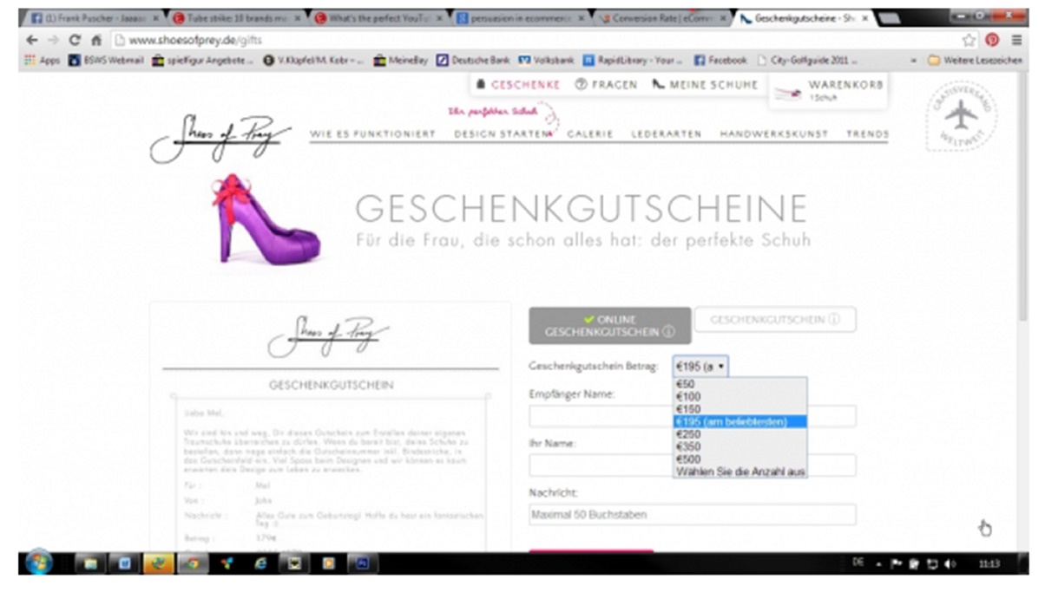
Task: Switch to What's the perfect YouTube tab
Action: (x=378, y=17)
